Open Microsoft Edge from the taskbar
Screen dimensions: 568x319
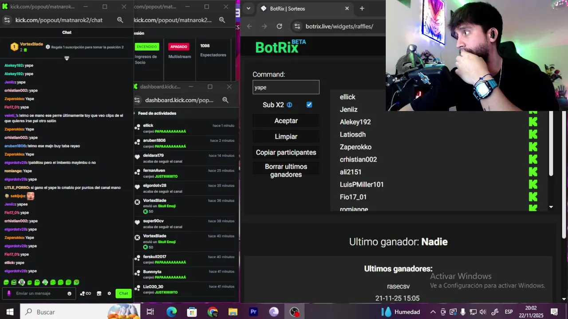click(x=171, y=312)
